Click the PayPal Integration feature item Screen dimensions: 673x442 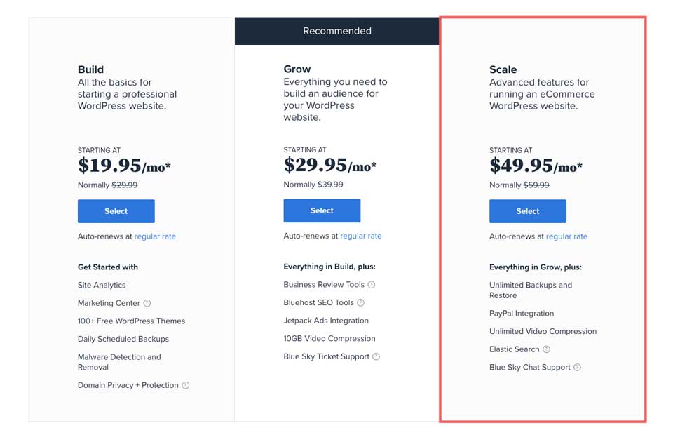click(522, 314)
